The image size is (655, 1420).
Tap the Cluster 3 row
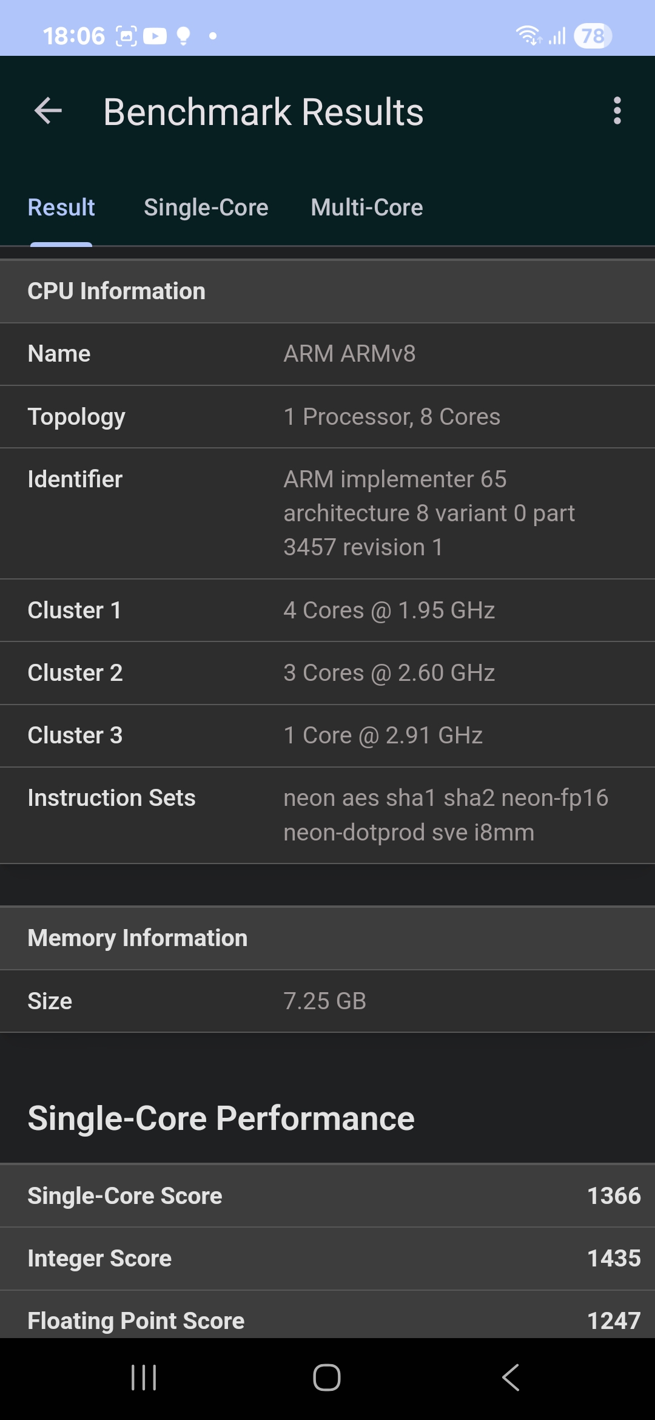click(x=327, y=735)
